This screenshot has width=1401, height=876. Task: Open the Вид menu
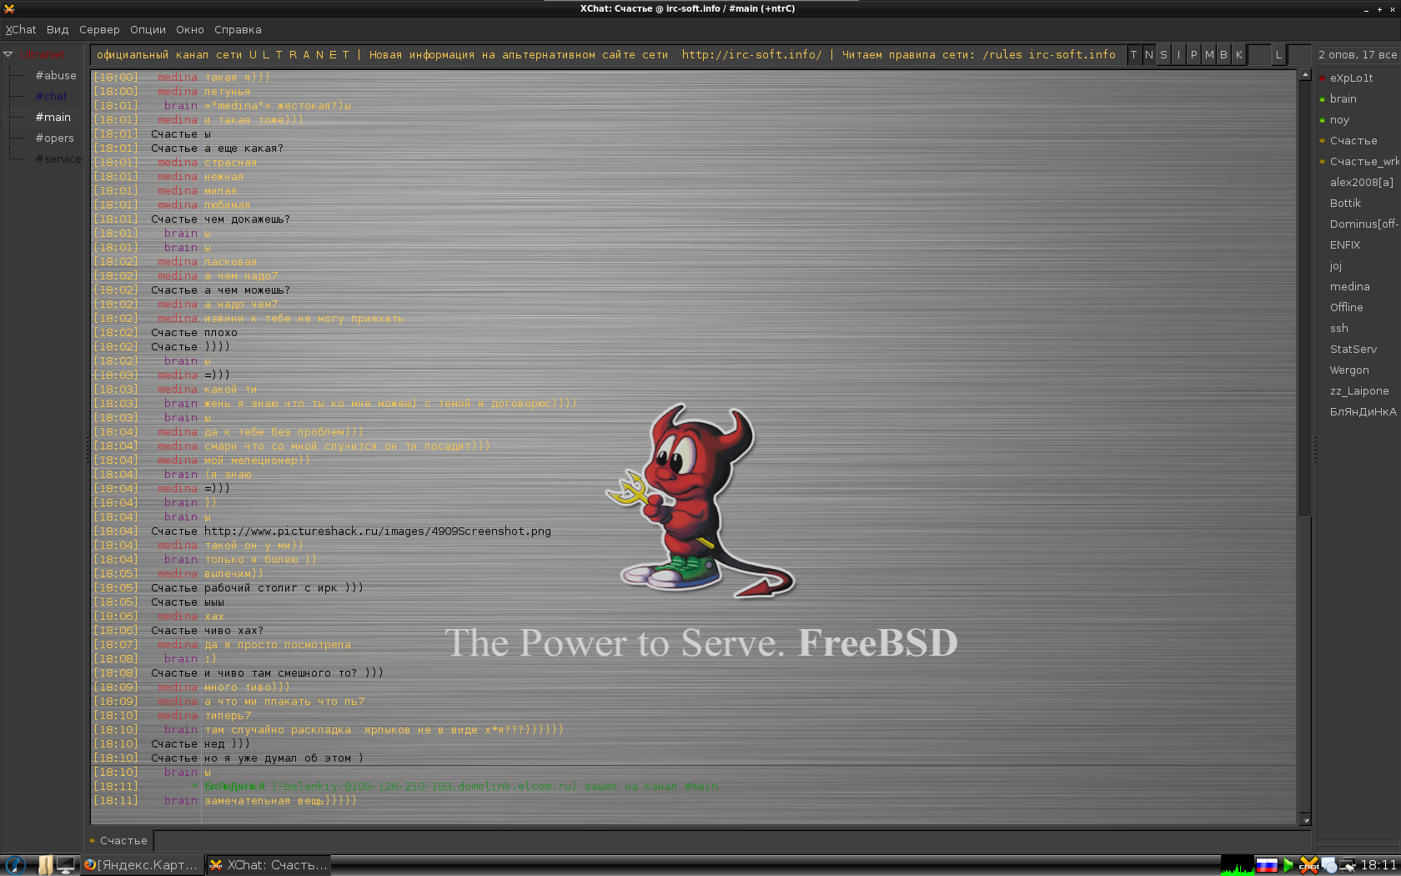pos(58,29)
